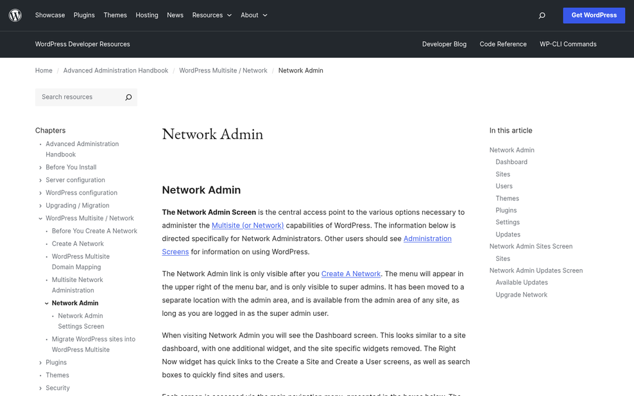Jump to Users in article contents
This screenshot has width=634, height=396.
(504, 186)
